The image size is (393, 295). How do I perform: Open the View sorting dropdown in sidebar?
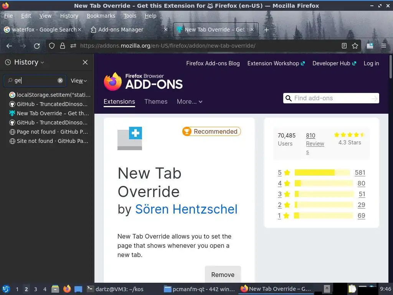click(x=79, y=81)
